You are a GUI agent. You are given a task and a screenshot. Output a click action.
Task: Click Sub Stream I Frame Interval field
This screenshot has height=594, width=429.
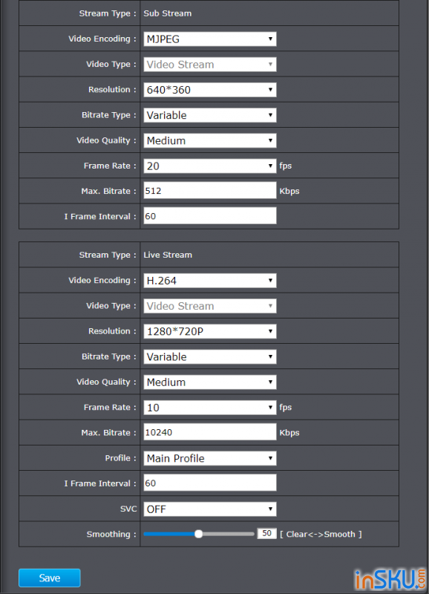(x=210, y=216)
